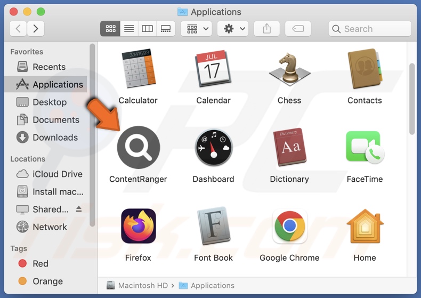Open the gear Action menu
Image resolution: width=421 pixels, height=298 pixels.
pyautogui.click(x=233, y=28)
